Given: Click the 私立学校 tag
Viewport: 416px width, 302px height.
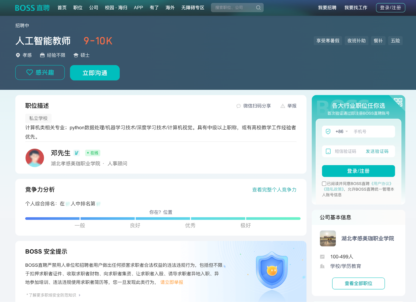Looking at the screenshot, I should coord(38,118).
